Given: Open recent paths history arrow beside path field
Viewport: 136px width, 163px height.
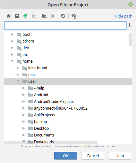Looking at the screenshot, I should 130,25.
